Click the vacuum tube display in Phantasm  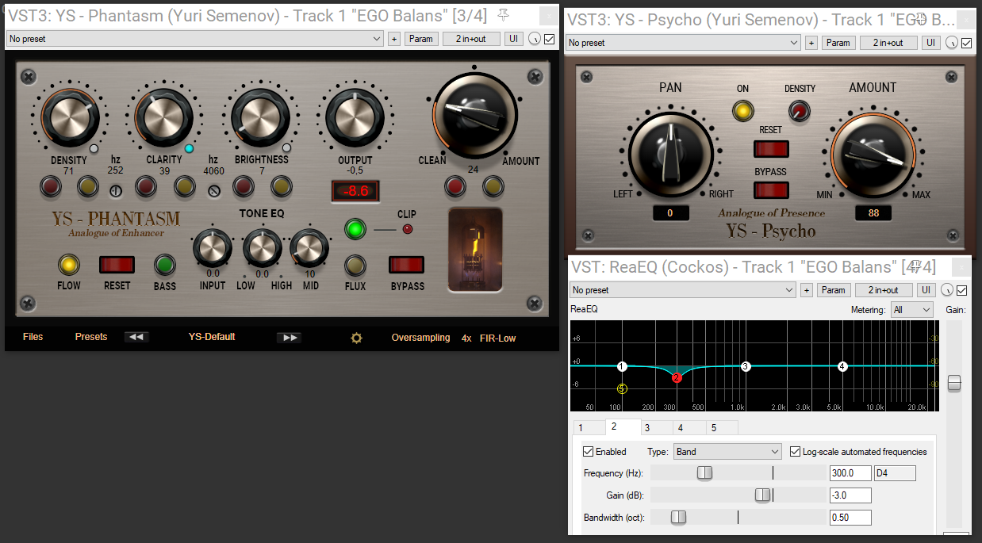[x=474, y=250]
